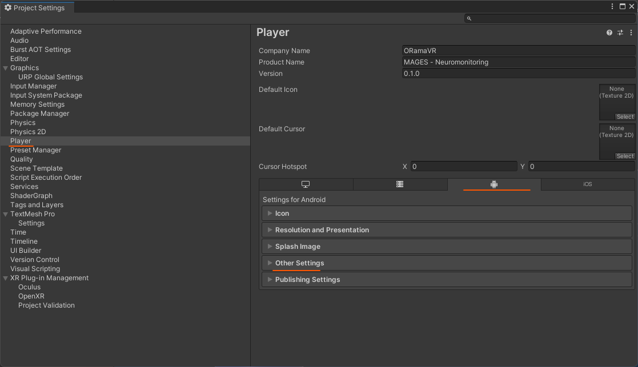638x367 pixels.
Task: Open Version Control settings
Action: click(35, 260)
